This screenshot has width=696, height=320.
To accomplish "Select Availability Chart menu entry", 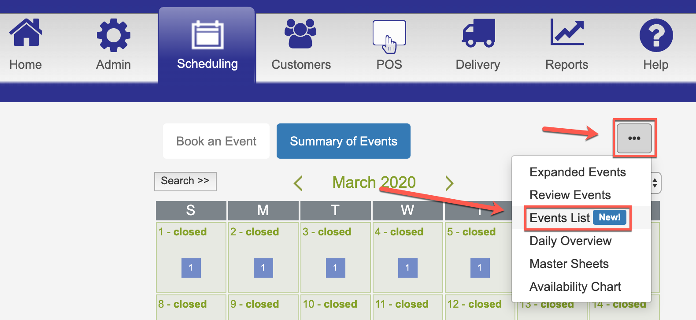I will pyautogui.click(x=575, y=287).
